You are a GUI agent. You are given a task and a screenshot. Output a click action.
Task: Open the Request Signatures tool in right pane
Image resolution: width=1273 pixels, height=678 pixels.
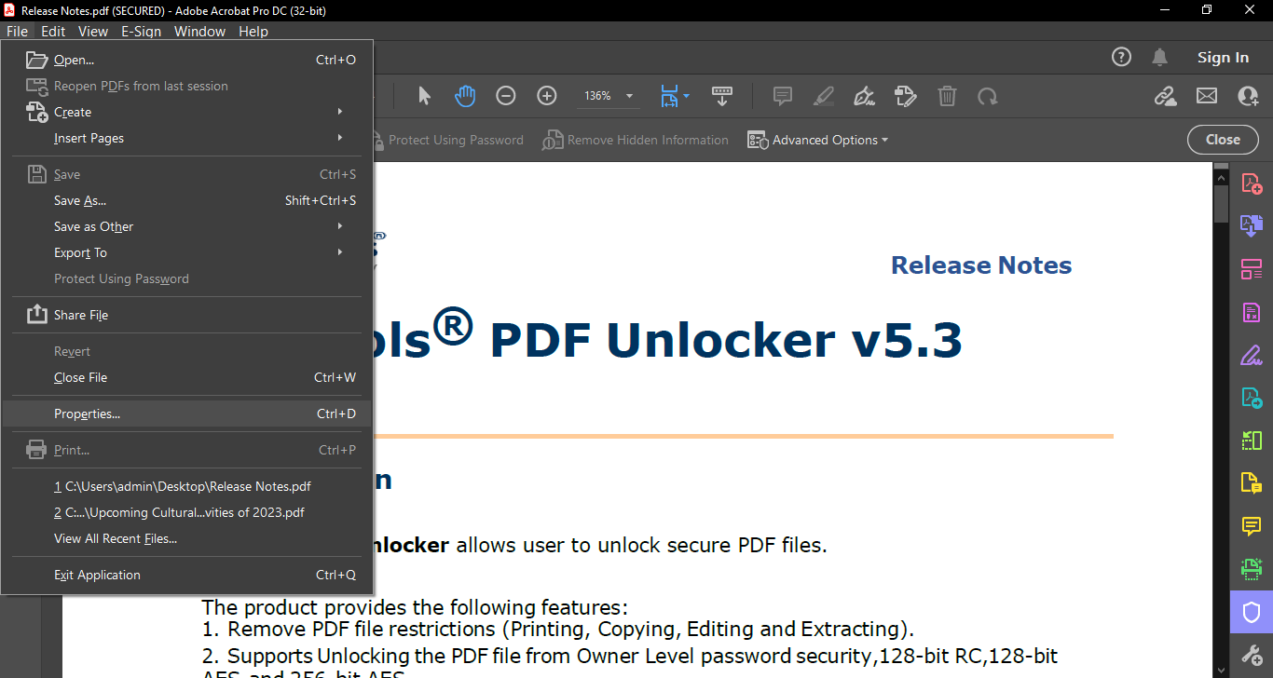[x=1252, y=355]
